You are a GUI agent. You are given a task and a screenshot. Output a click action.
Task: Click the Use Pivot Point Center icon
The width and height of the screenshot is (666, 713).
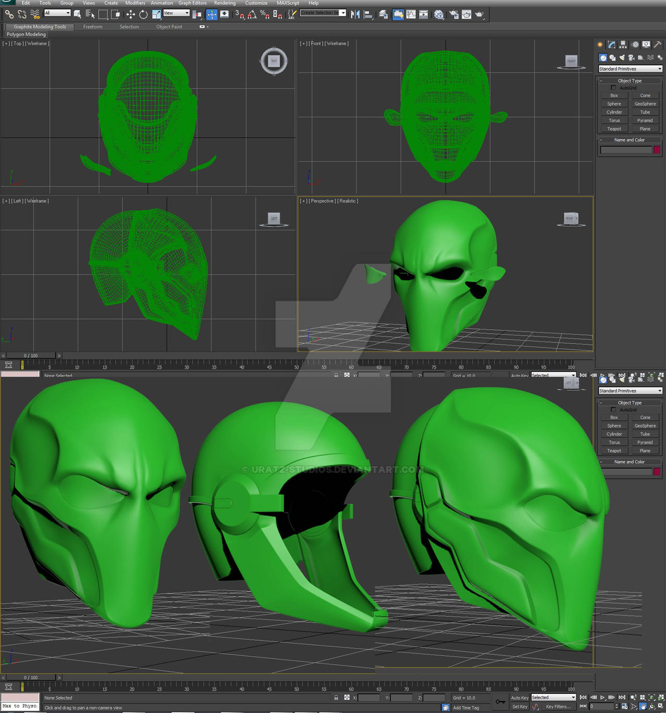pos(197,14)
